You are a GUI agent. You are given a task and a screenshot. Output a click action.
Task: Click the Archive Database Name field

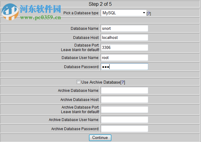(124, 90)
